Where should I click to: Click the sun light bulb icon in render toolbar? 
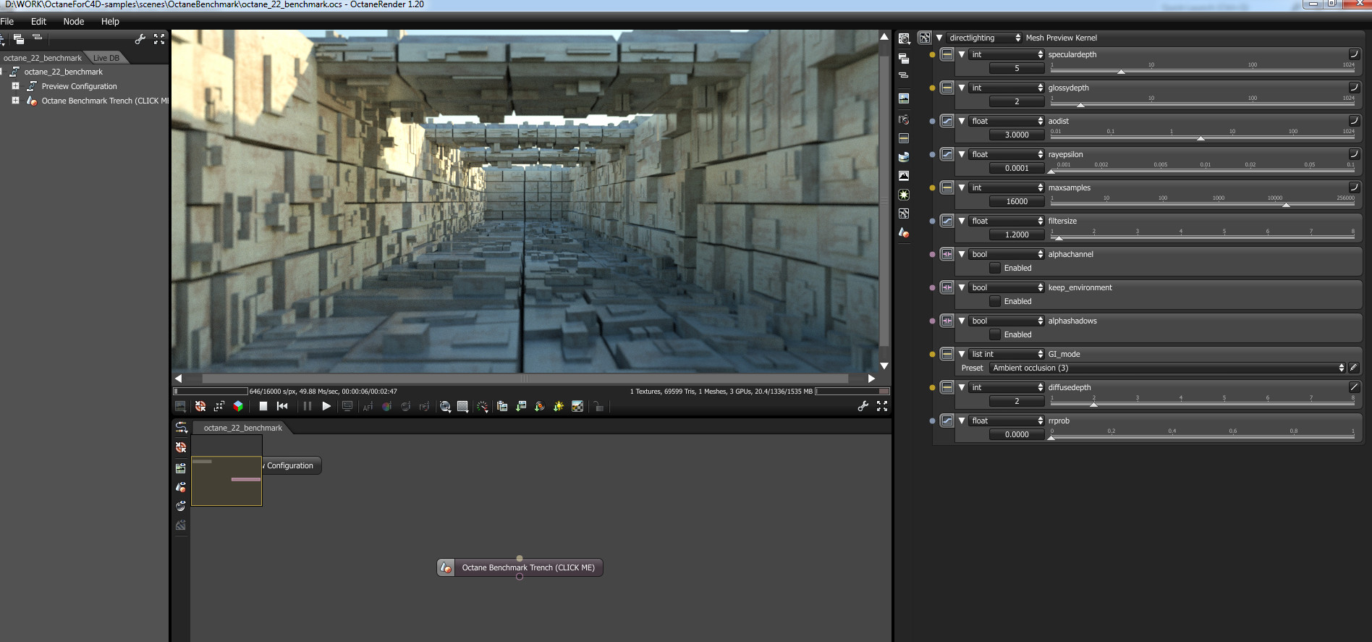559,407
